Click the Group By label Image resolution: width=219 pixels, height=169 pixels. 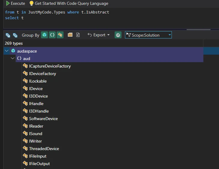pos(31,35)
